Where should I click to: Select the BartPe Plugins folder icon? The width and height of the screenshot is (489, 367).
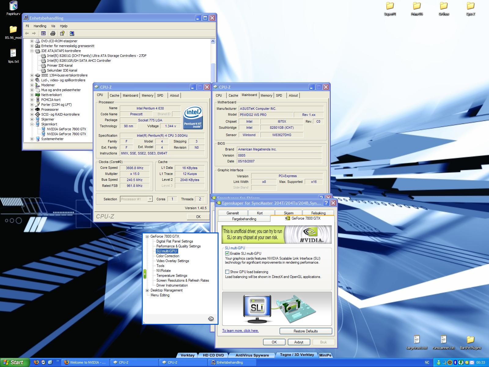(470, 342)
